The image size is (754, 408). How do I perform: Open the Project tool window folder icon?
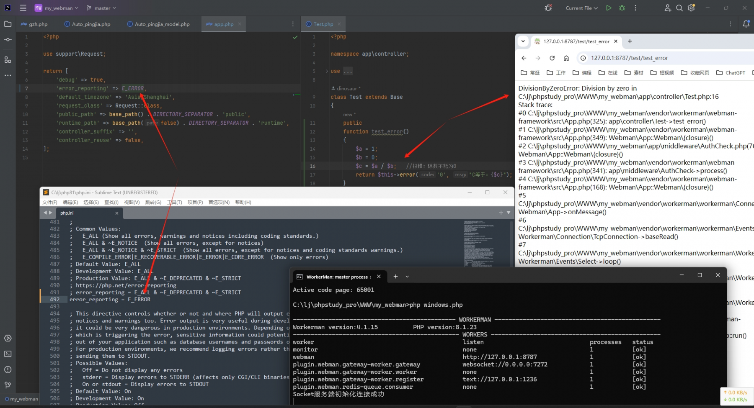[8, 24]
